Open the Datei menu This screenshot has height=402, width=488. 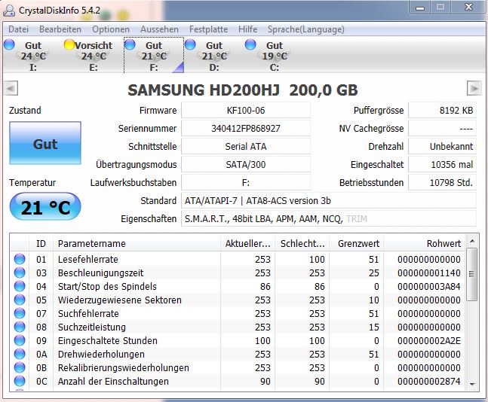coord(18,29)
